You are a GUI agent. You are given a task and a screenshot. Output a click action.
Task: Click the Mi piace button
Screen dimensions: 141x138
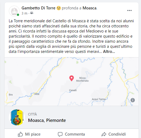29,134
